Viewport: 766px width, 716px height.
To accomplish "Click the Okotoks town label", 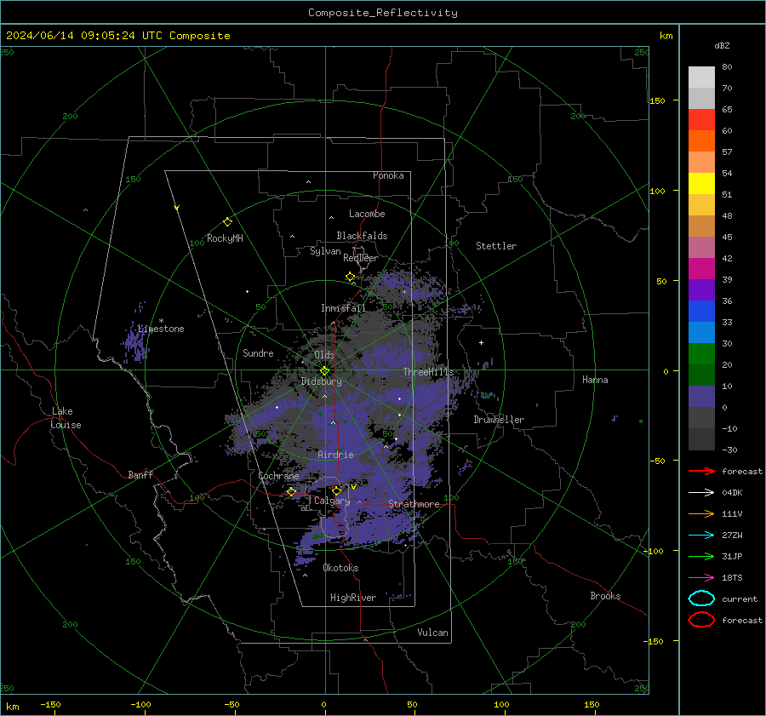I will point(340,568).
